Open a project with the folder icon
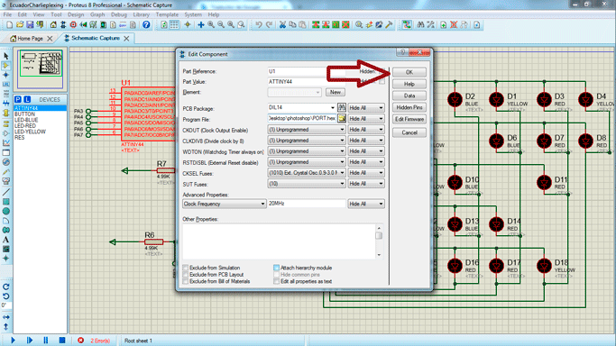 [x=20, y=24]
